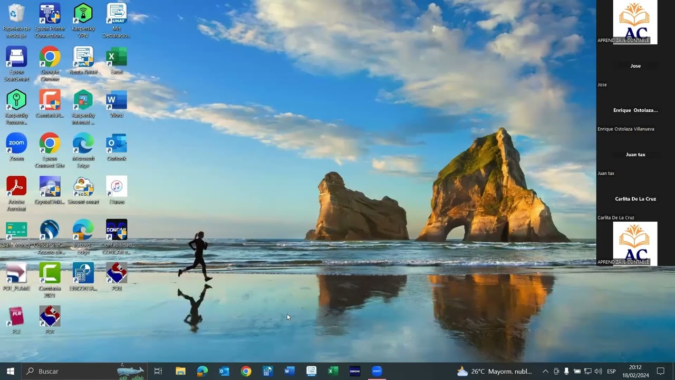Select the Microsoft Edge desktop icon
This screenshot has height=380, width=675.
tap(83, 150)
